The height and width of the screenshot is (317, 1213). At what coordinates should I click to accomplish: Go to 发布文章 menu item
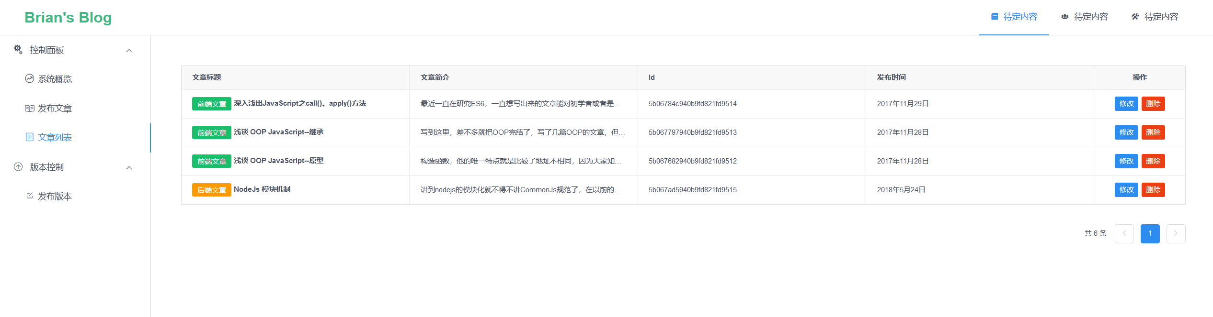point(75,108)
